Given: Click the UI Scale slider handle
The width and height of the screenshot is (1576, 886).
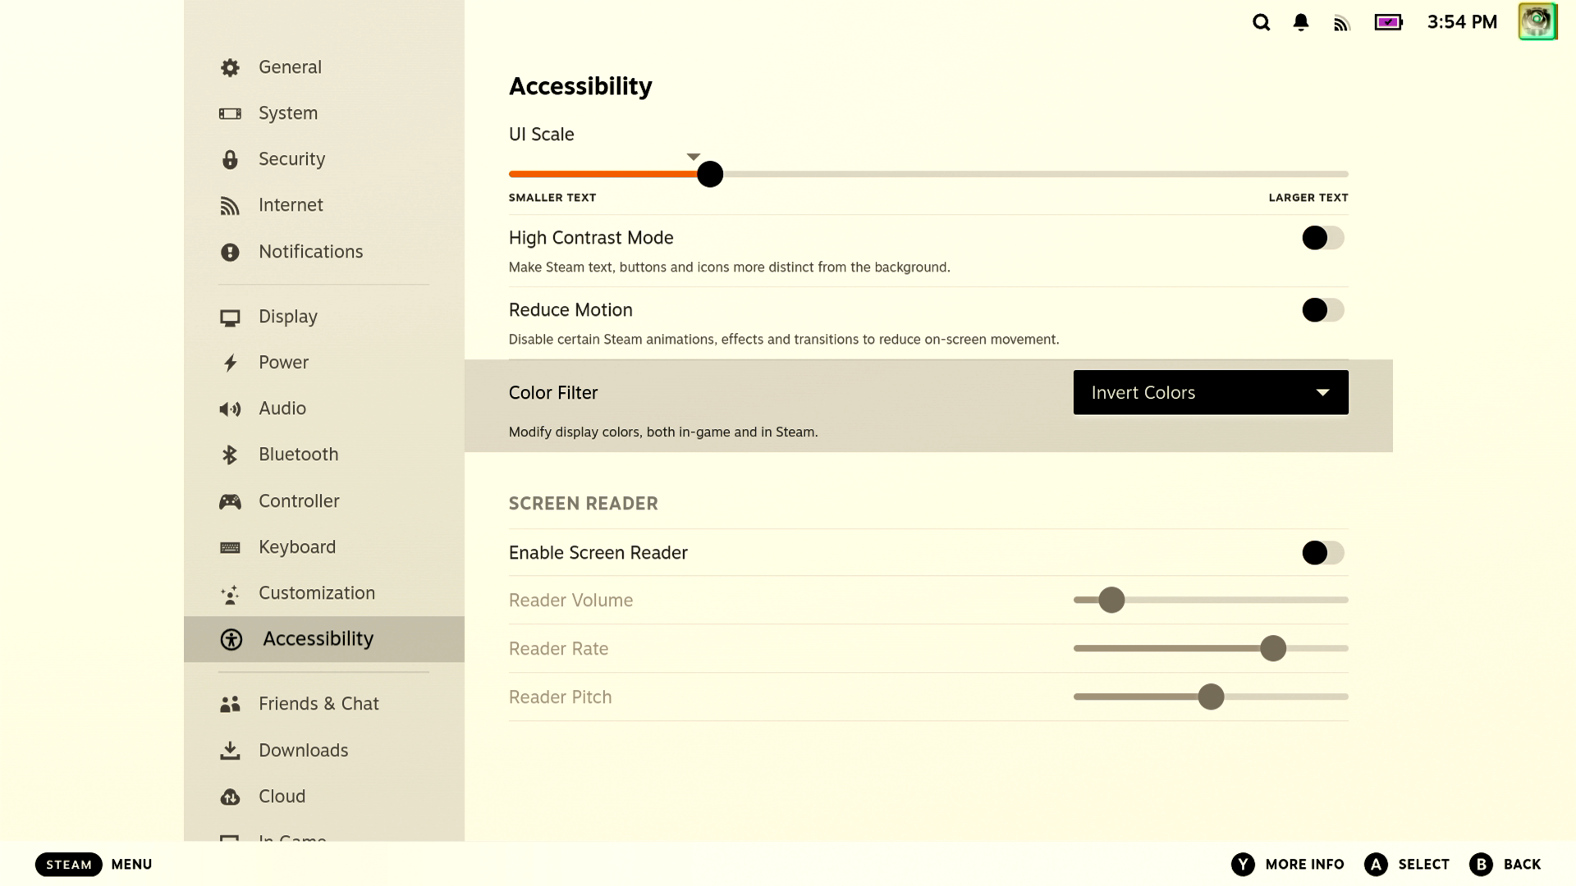Looking at the screenshot, I should pyautogui.click(x=710, y=174).
